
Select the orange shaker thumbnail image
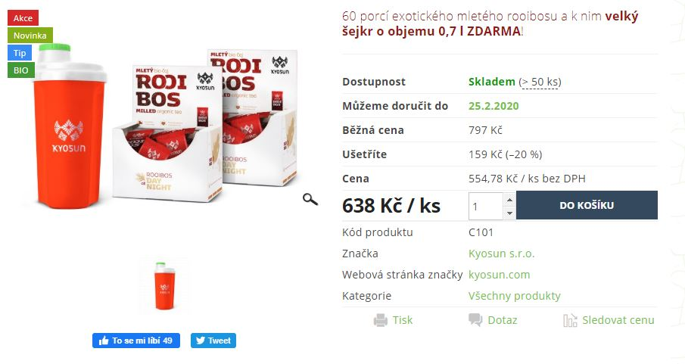pos(163,286)
